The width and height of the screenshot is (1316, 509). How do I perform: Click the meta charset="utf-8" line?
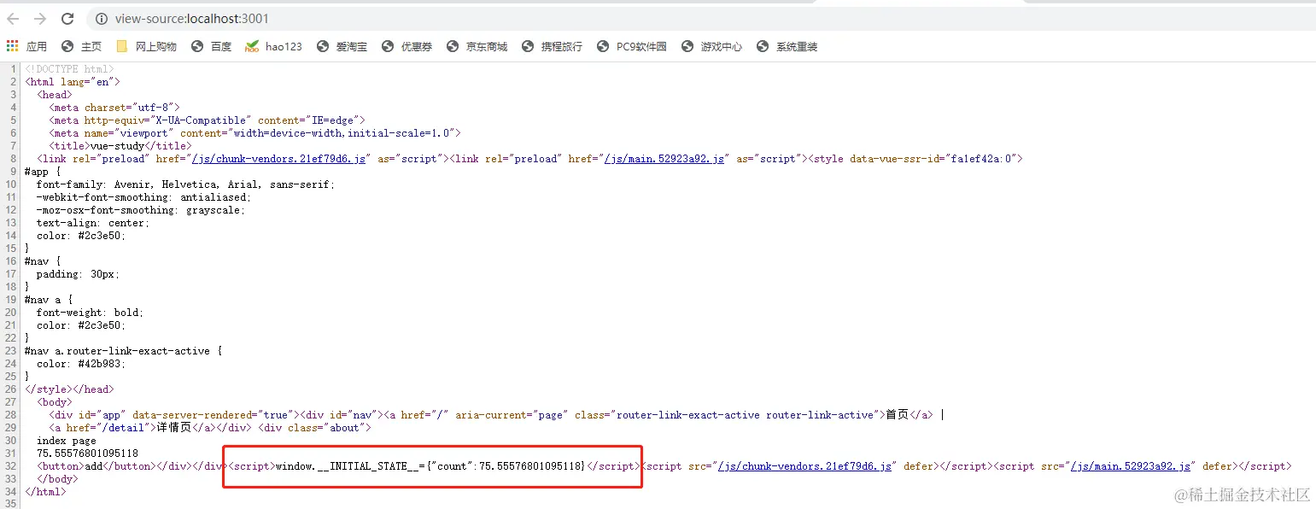114,108
